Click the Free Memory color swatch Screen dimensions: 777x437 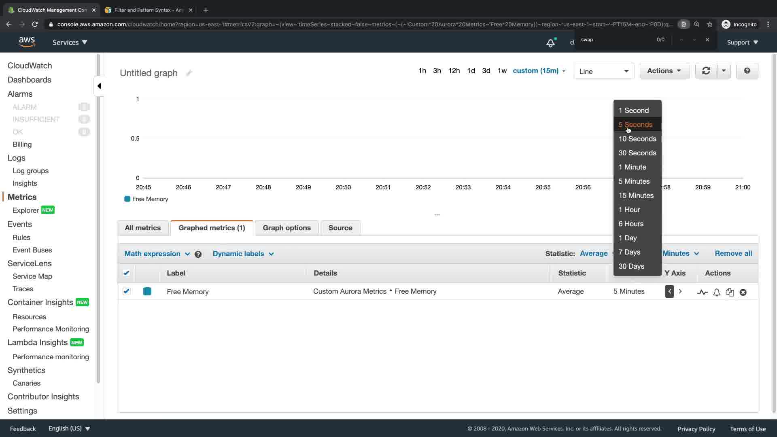tap(147, 291)
